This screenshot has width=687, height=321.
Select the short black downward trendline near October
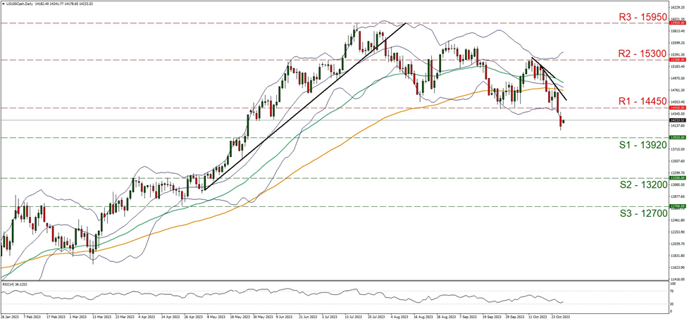pos(550,79)
